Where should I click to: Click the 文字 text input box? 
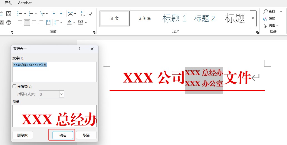point(55,72)
